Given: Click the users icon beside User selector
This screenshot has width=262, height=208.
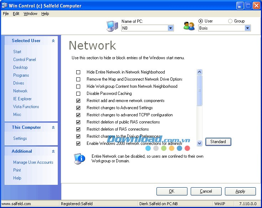Looking at the screenshot, I should click(x=189, y=26).
